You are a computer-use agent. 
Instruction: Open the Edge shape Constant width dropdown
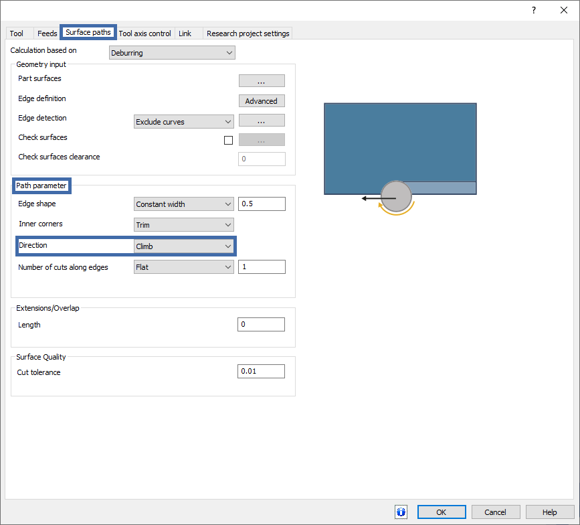coord(183,204)
